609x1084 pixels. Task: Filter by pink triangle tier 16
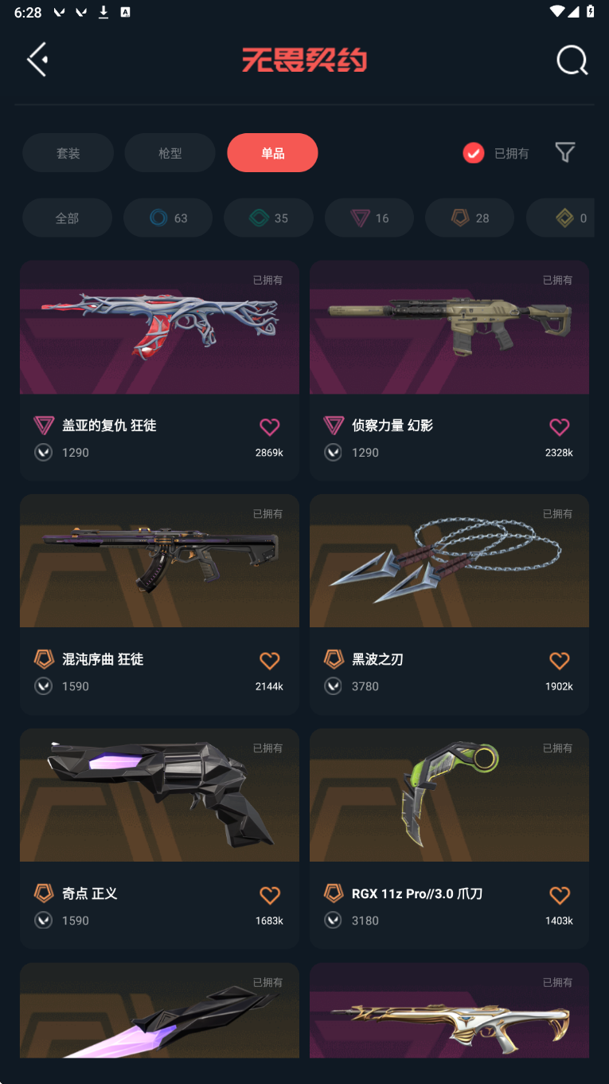pyautogui.click(x=369, y=218)
